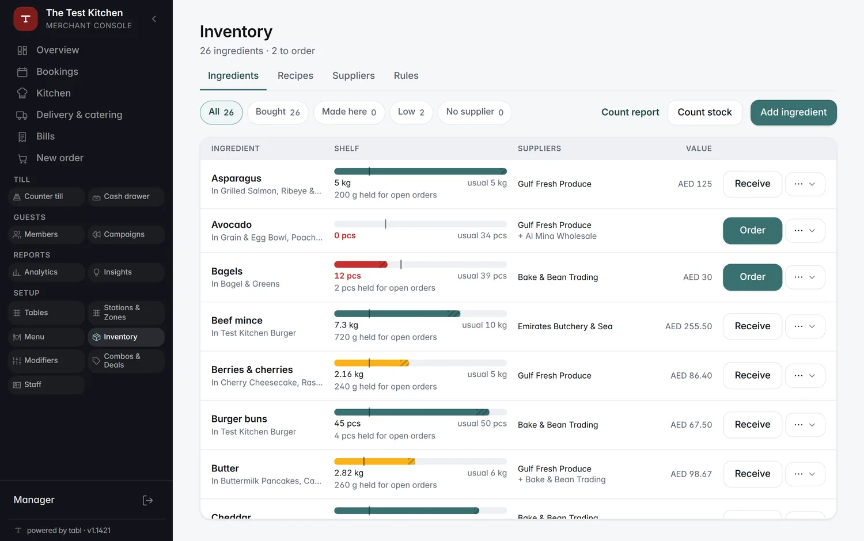Start a New order cart icon
Image resolution: width=864 pixels, height=541 pixels.
coord(22,158)
